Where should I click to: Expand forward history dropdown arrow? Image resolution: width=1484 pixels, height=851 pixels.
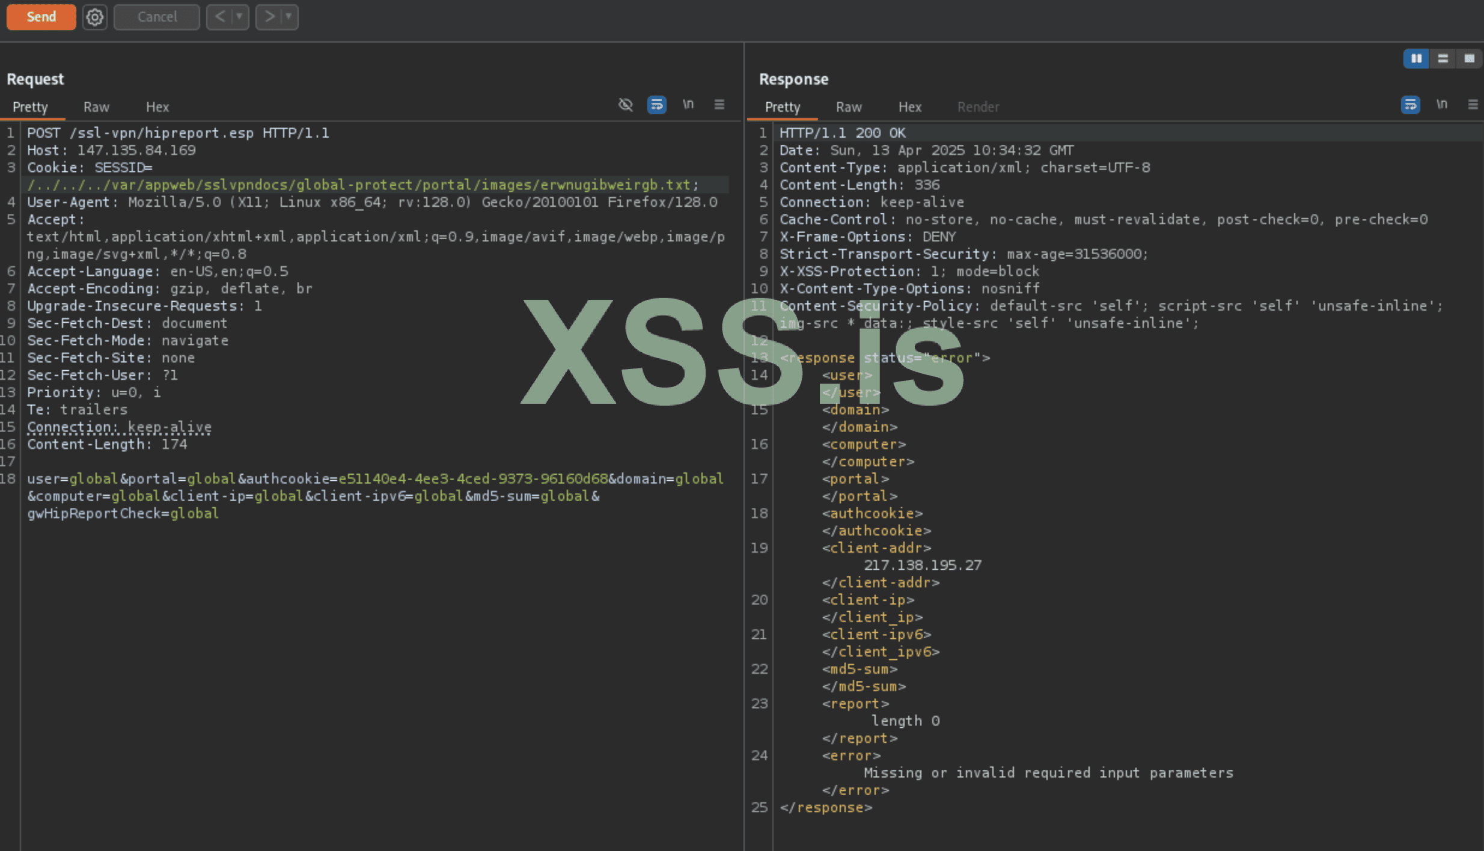tap(289, 17)
